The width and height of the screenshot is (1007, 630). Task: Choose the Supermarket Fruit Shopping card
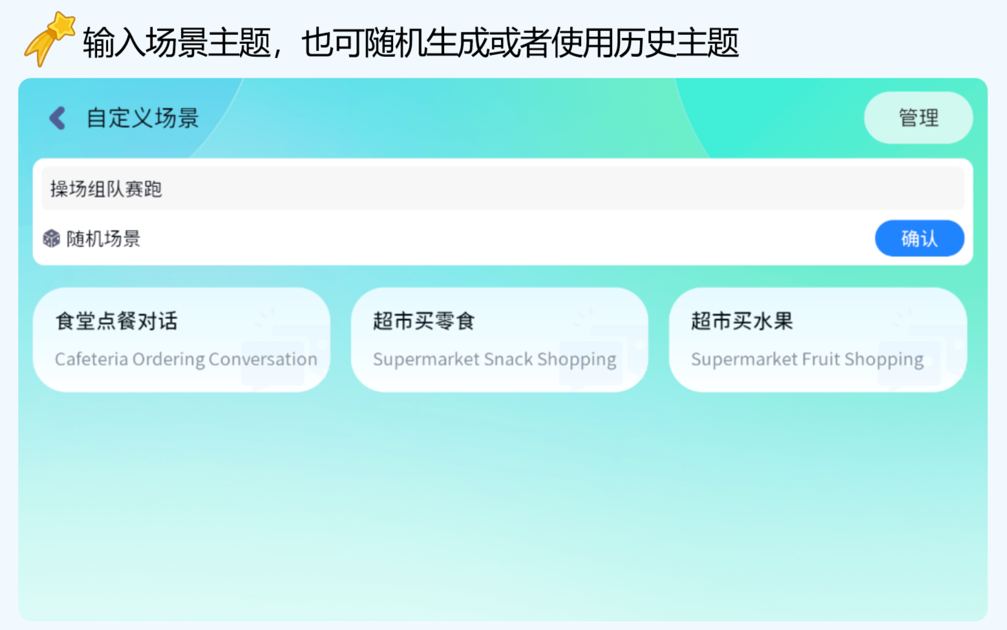807,359
